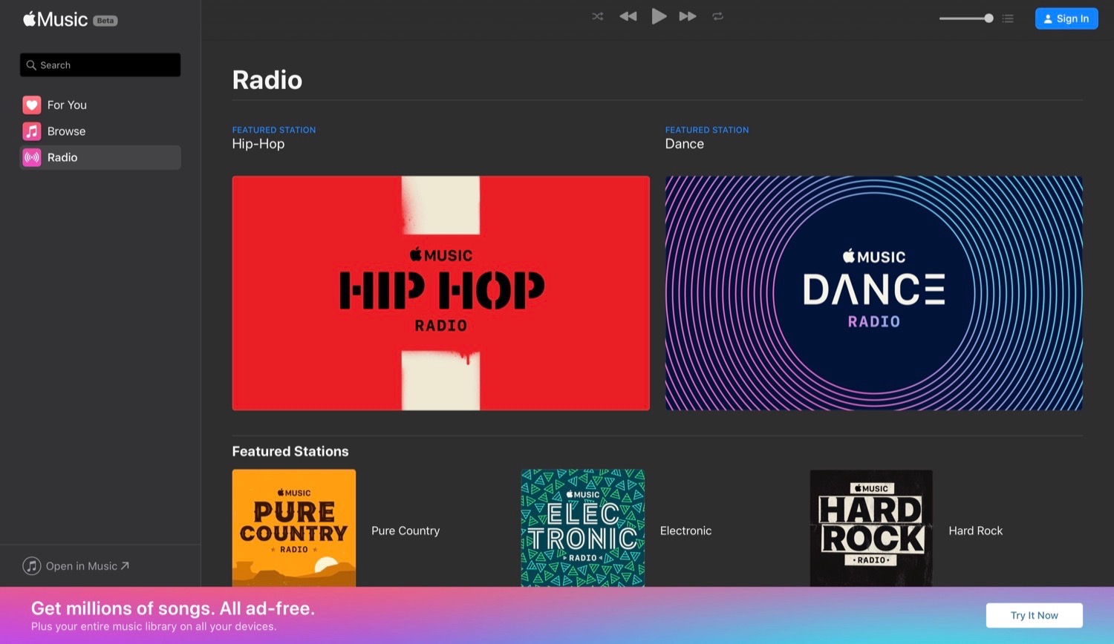Click the Hip-Hop station title

coord(258,144)
